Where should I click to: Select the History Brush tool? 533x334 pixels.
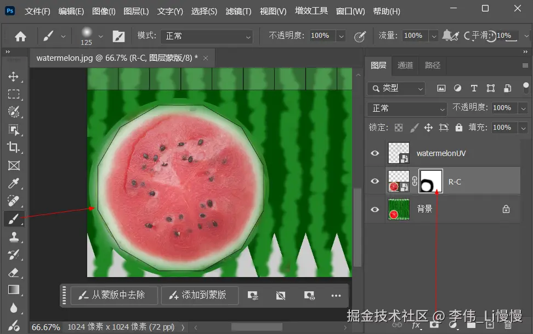[14, 255]
